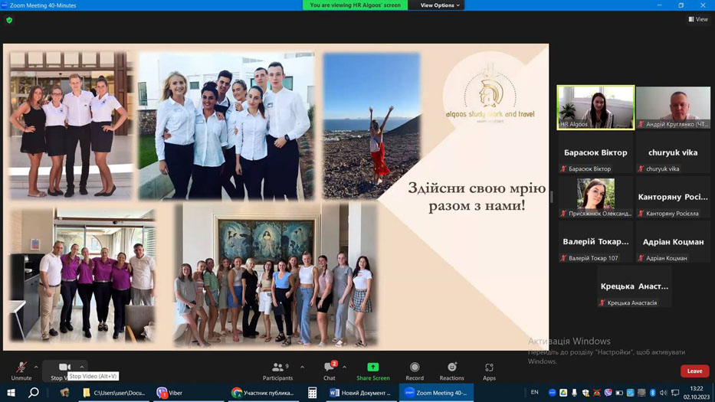Open the Participants panel
This screenshot has width=715, height=402.
(x=277, y=371)
